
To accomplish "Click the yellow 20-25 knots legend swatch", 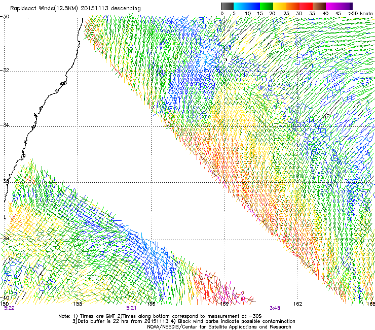I will pyautogui.click(x=280, y=6).
